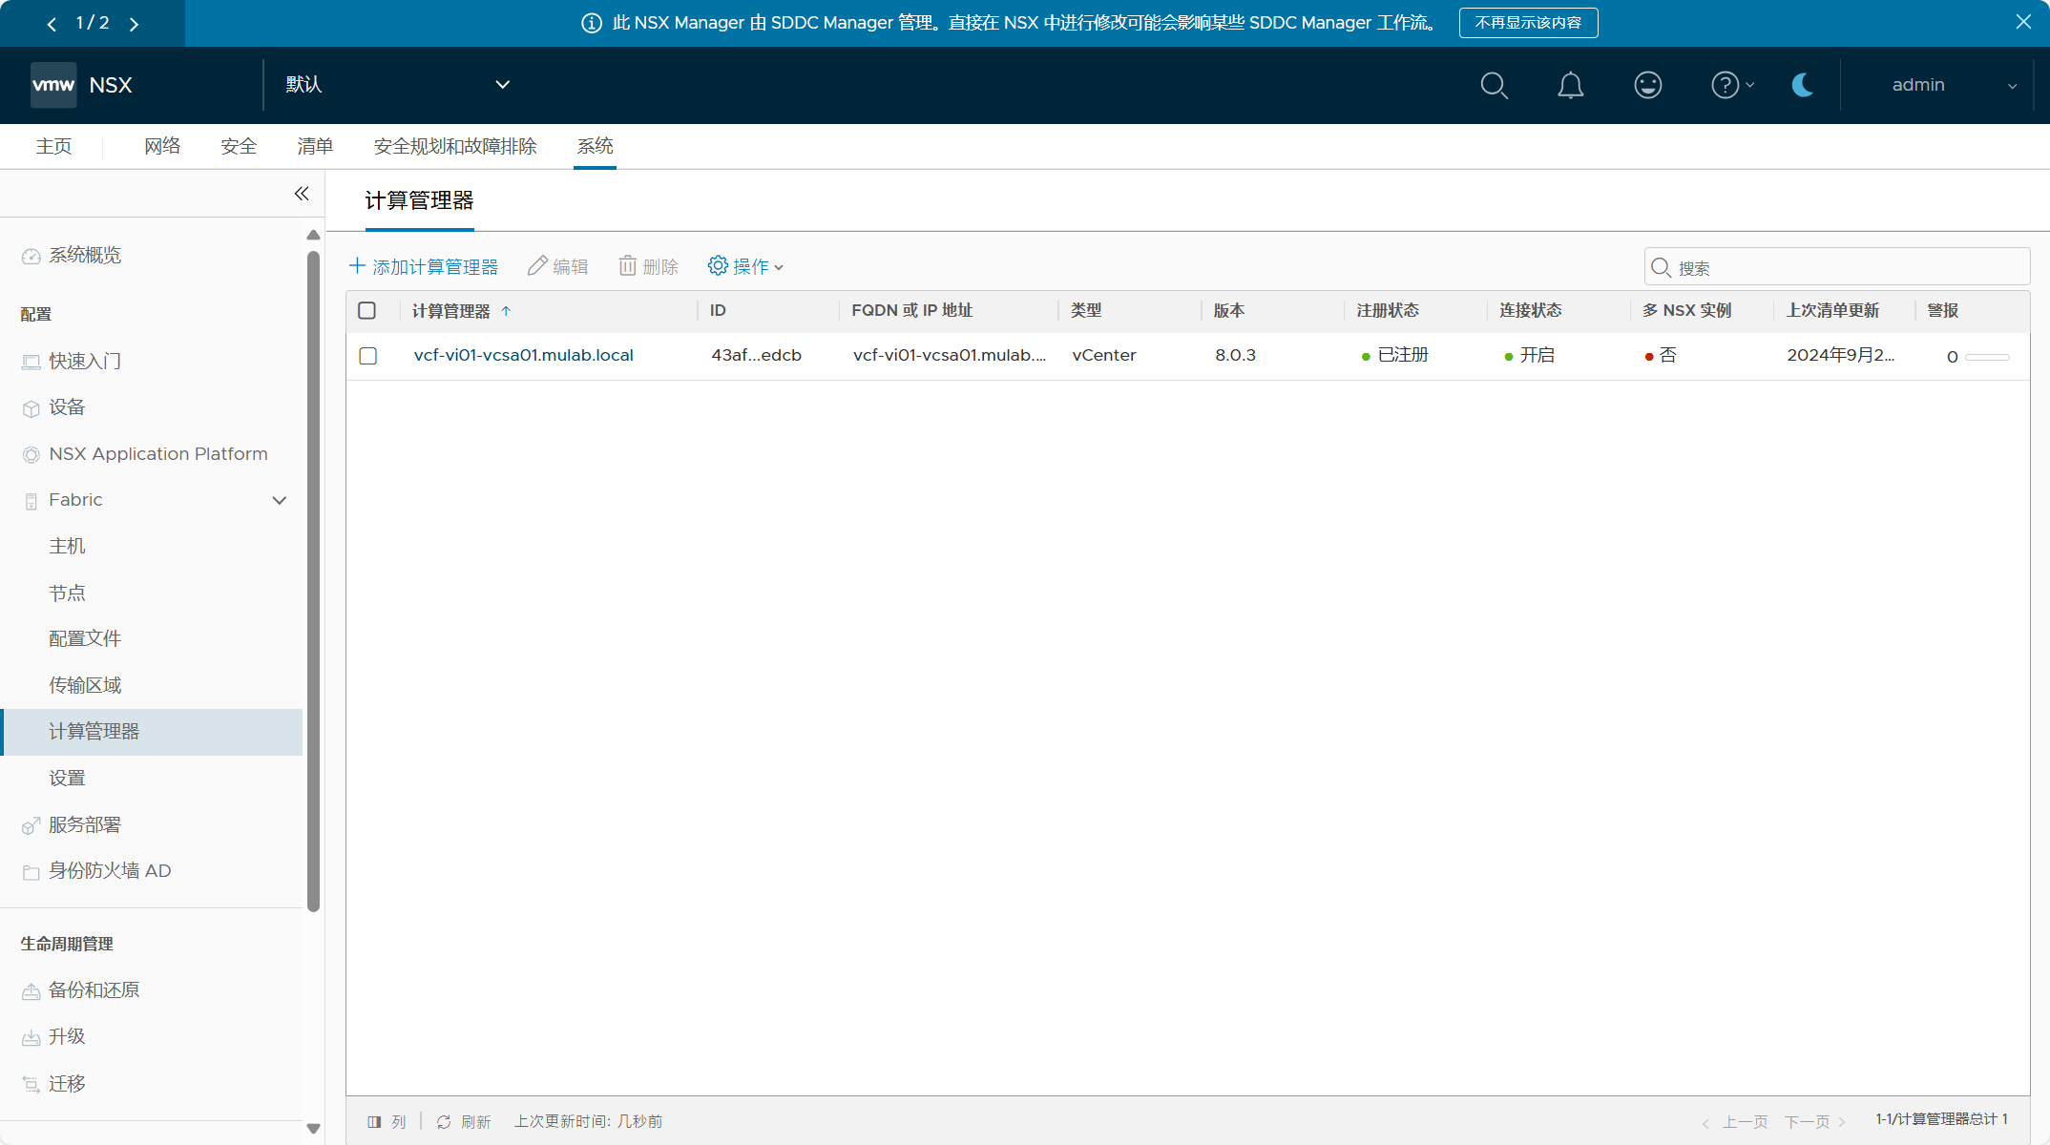Expand the default project dropdown
Image resolution: width=2050 pixels, height=1145 pixels.
coord(502,85)
